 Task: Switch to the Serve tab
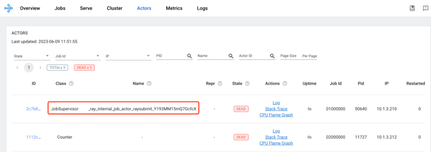86,8
